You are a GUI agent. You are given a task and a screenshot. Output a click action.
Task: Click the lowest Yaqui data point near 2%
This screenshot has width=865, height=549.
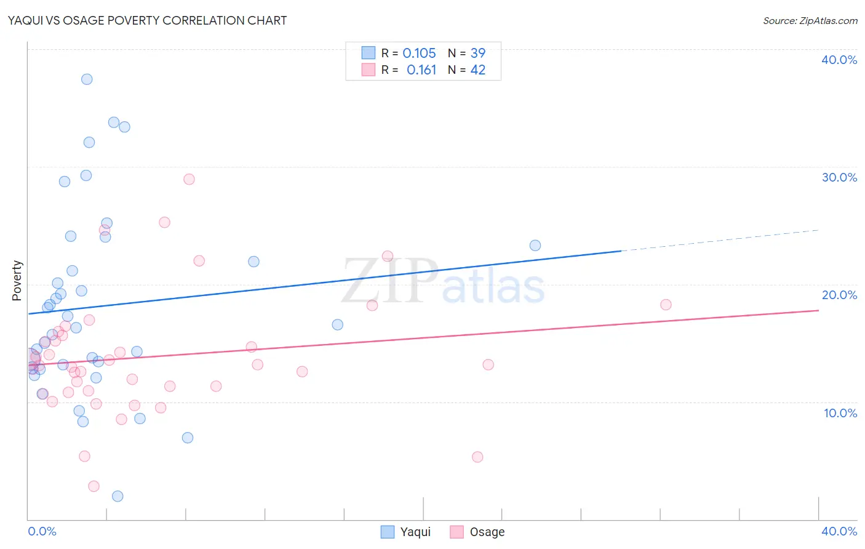pyautogui.click(x=118, y=496)
